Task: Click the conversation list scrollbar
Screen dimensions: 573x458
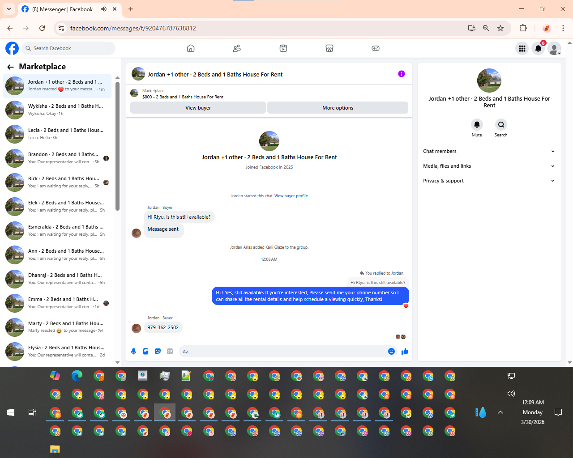Action: (x=117, y=145)
